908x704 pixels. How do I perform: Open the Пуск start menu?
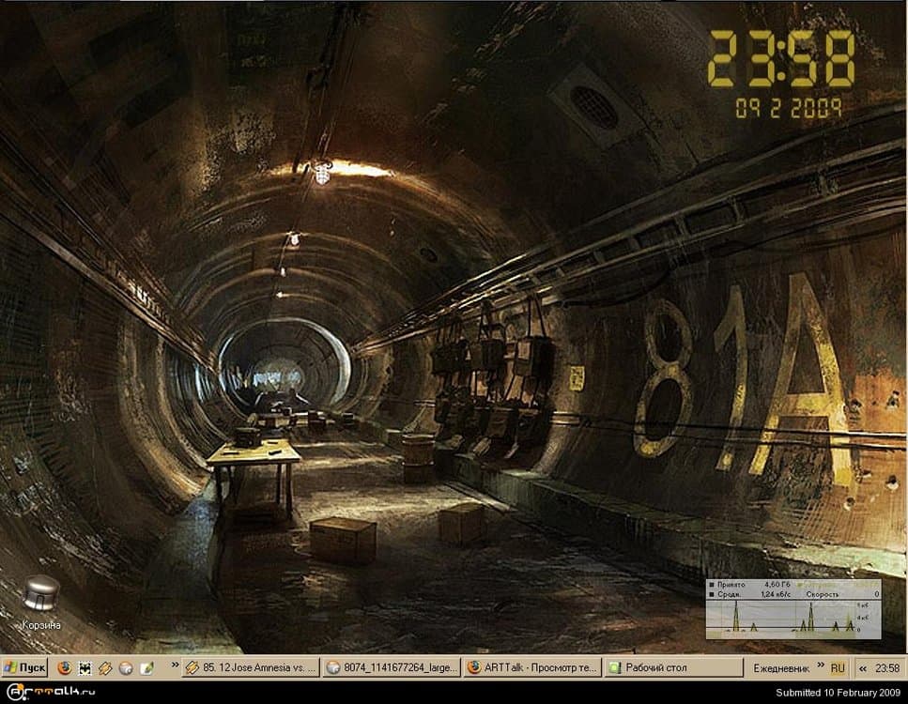(25, 668)
